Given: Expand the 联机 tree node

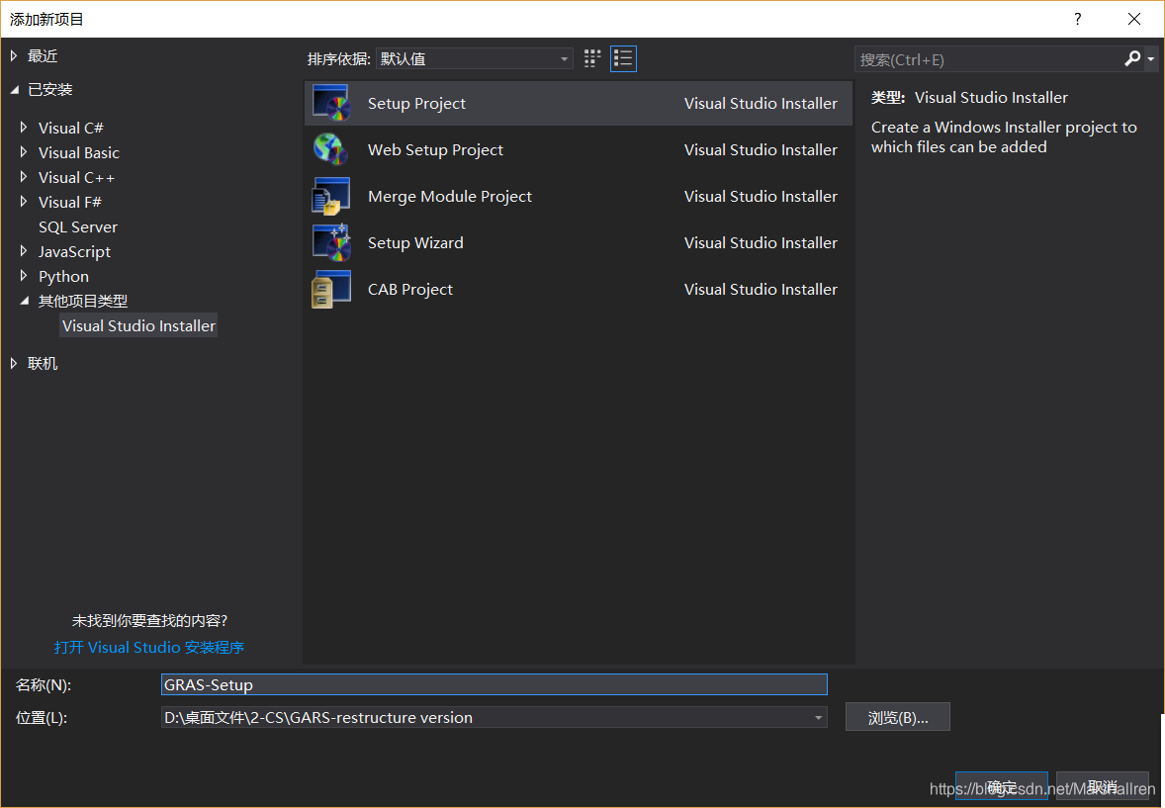Looking at the screenshot, I should pyautogui.click(x=14, y=363).
